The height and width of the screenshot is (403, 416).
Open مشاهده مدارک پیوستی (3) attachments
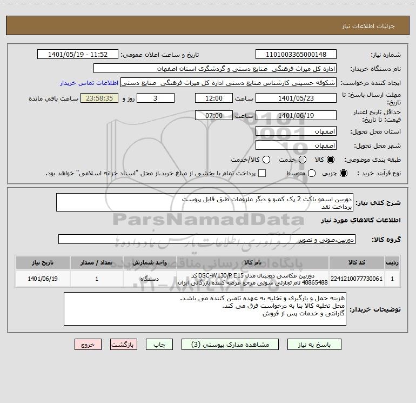coord(230,345)
